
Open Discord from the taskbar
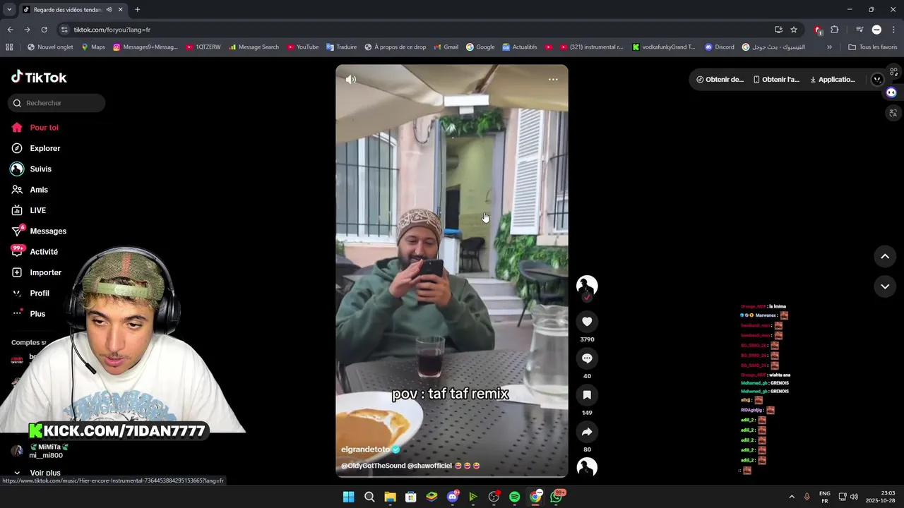453,497
